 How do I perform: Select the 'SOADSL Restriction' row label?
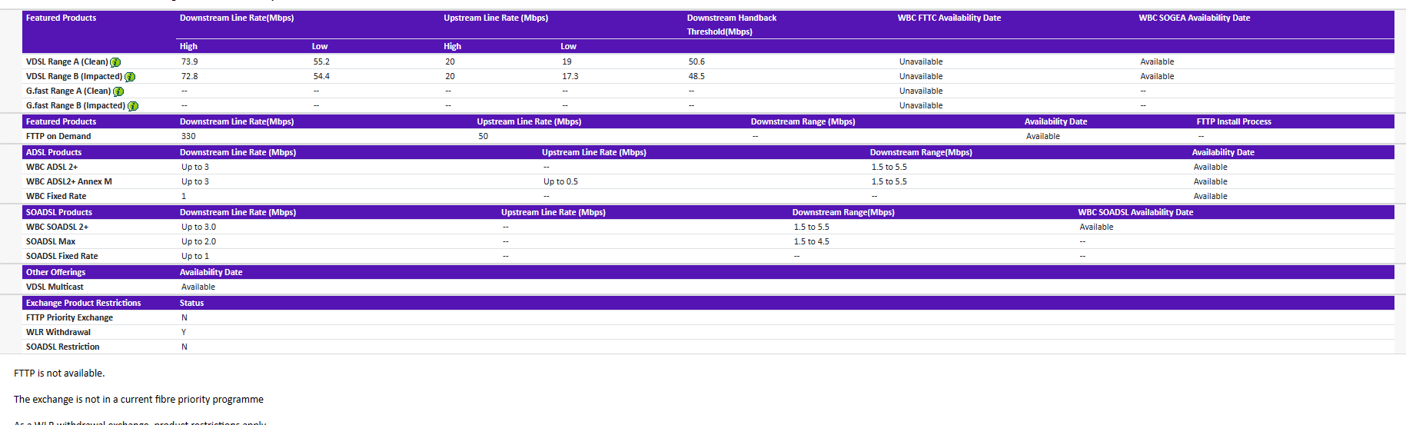[63, 347]
